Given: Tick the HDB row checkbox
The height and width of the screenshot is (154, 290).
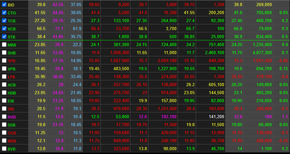Looking at the screenshot, I should 4,93.
